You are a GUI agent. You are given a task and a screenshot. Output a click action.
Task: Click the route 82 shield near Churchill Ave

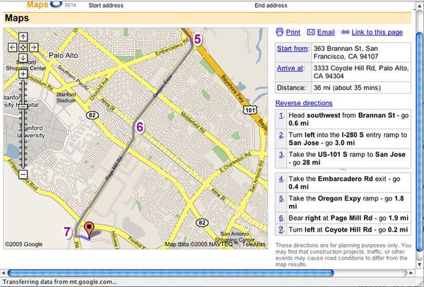[x=92, y=115]
